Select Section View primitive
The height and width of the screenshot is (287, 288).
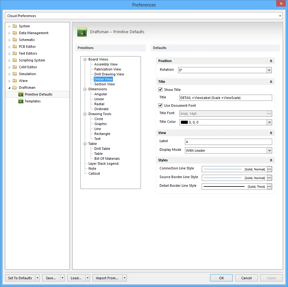pos(105,84)
